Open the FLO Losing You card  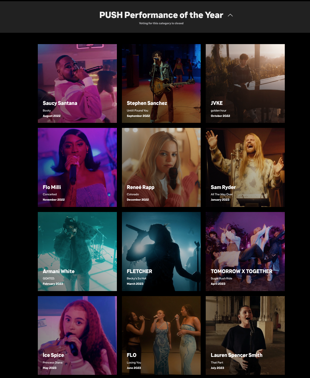[161, 335]
